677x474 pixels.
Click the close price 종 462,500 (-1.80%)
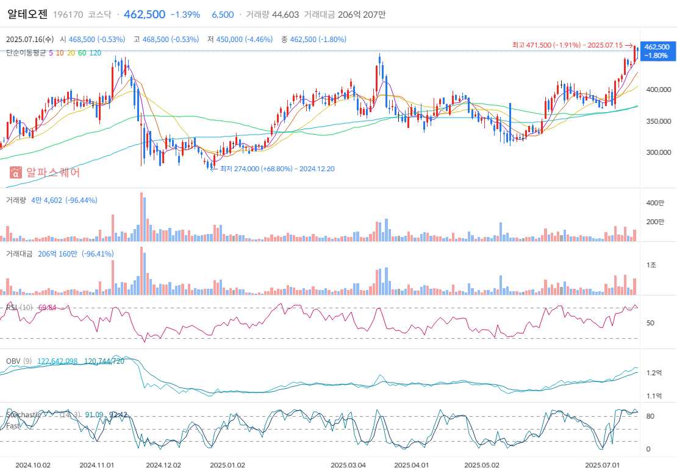(x=313, y=39)
